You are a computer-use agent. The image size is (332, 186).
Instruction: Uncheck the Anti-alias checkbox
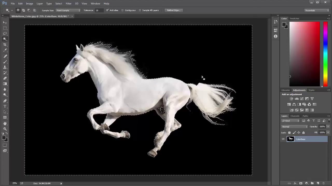[x=107, y=10]
